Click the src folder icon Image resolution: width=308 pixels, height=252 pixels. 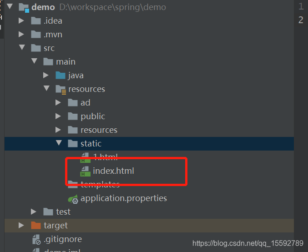36,48
